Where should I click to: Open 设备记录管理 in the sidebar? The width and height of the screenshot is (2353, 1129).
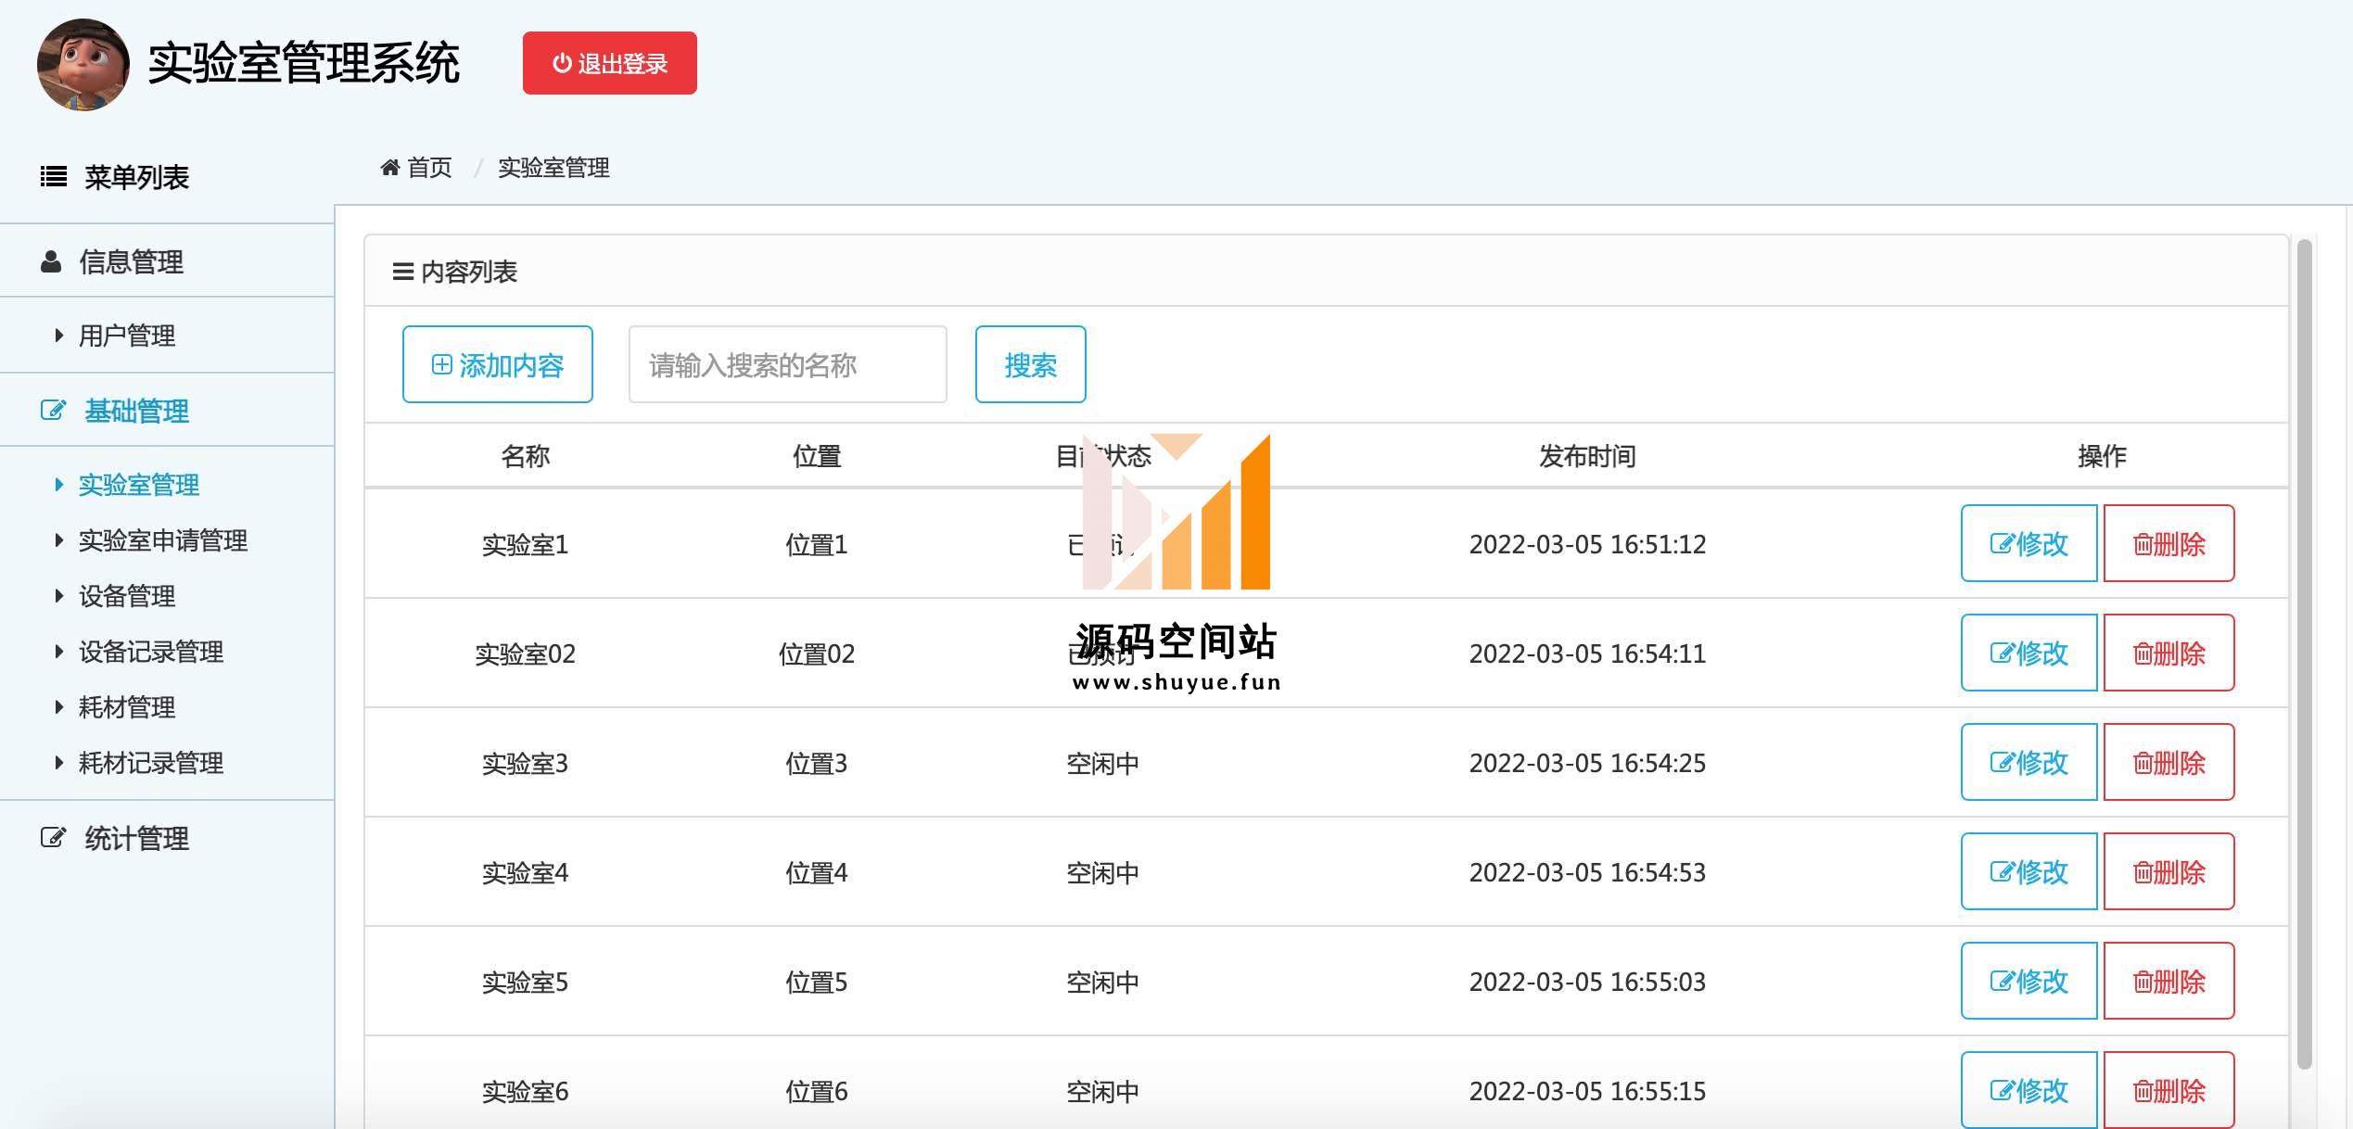(x=151, y=652)
